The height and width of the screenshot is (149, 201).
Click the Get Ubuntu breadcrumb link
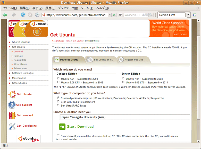click(78, 41)
